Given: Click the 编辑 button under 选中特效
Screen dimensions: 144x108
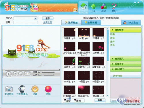Looking at the screenshot, I should point(114,101).
